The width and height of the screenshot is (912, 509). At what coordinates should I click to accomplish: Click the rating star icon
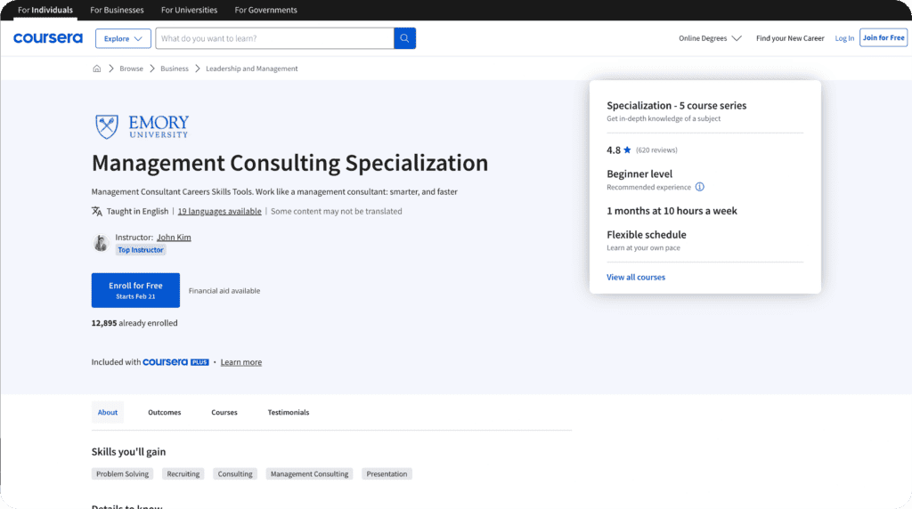coord(627,150)
